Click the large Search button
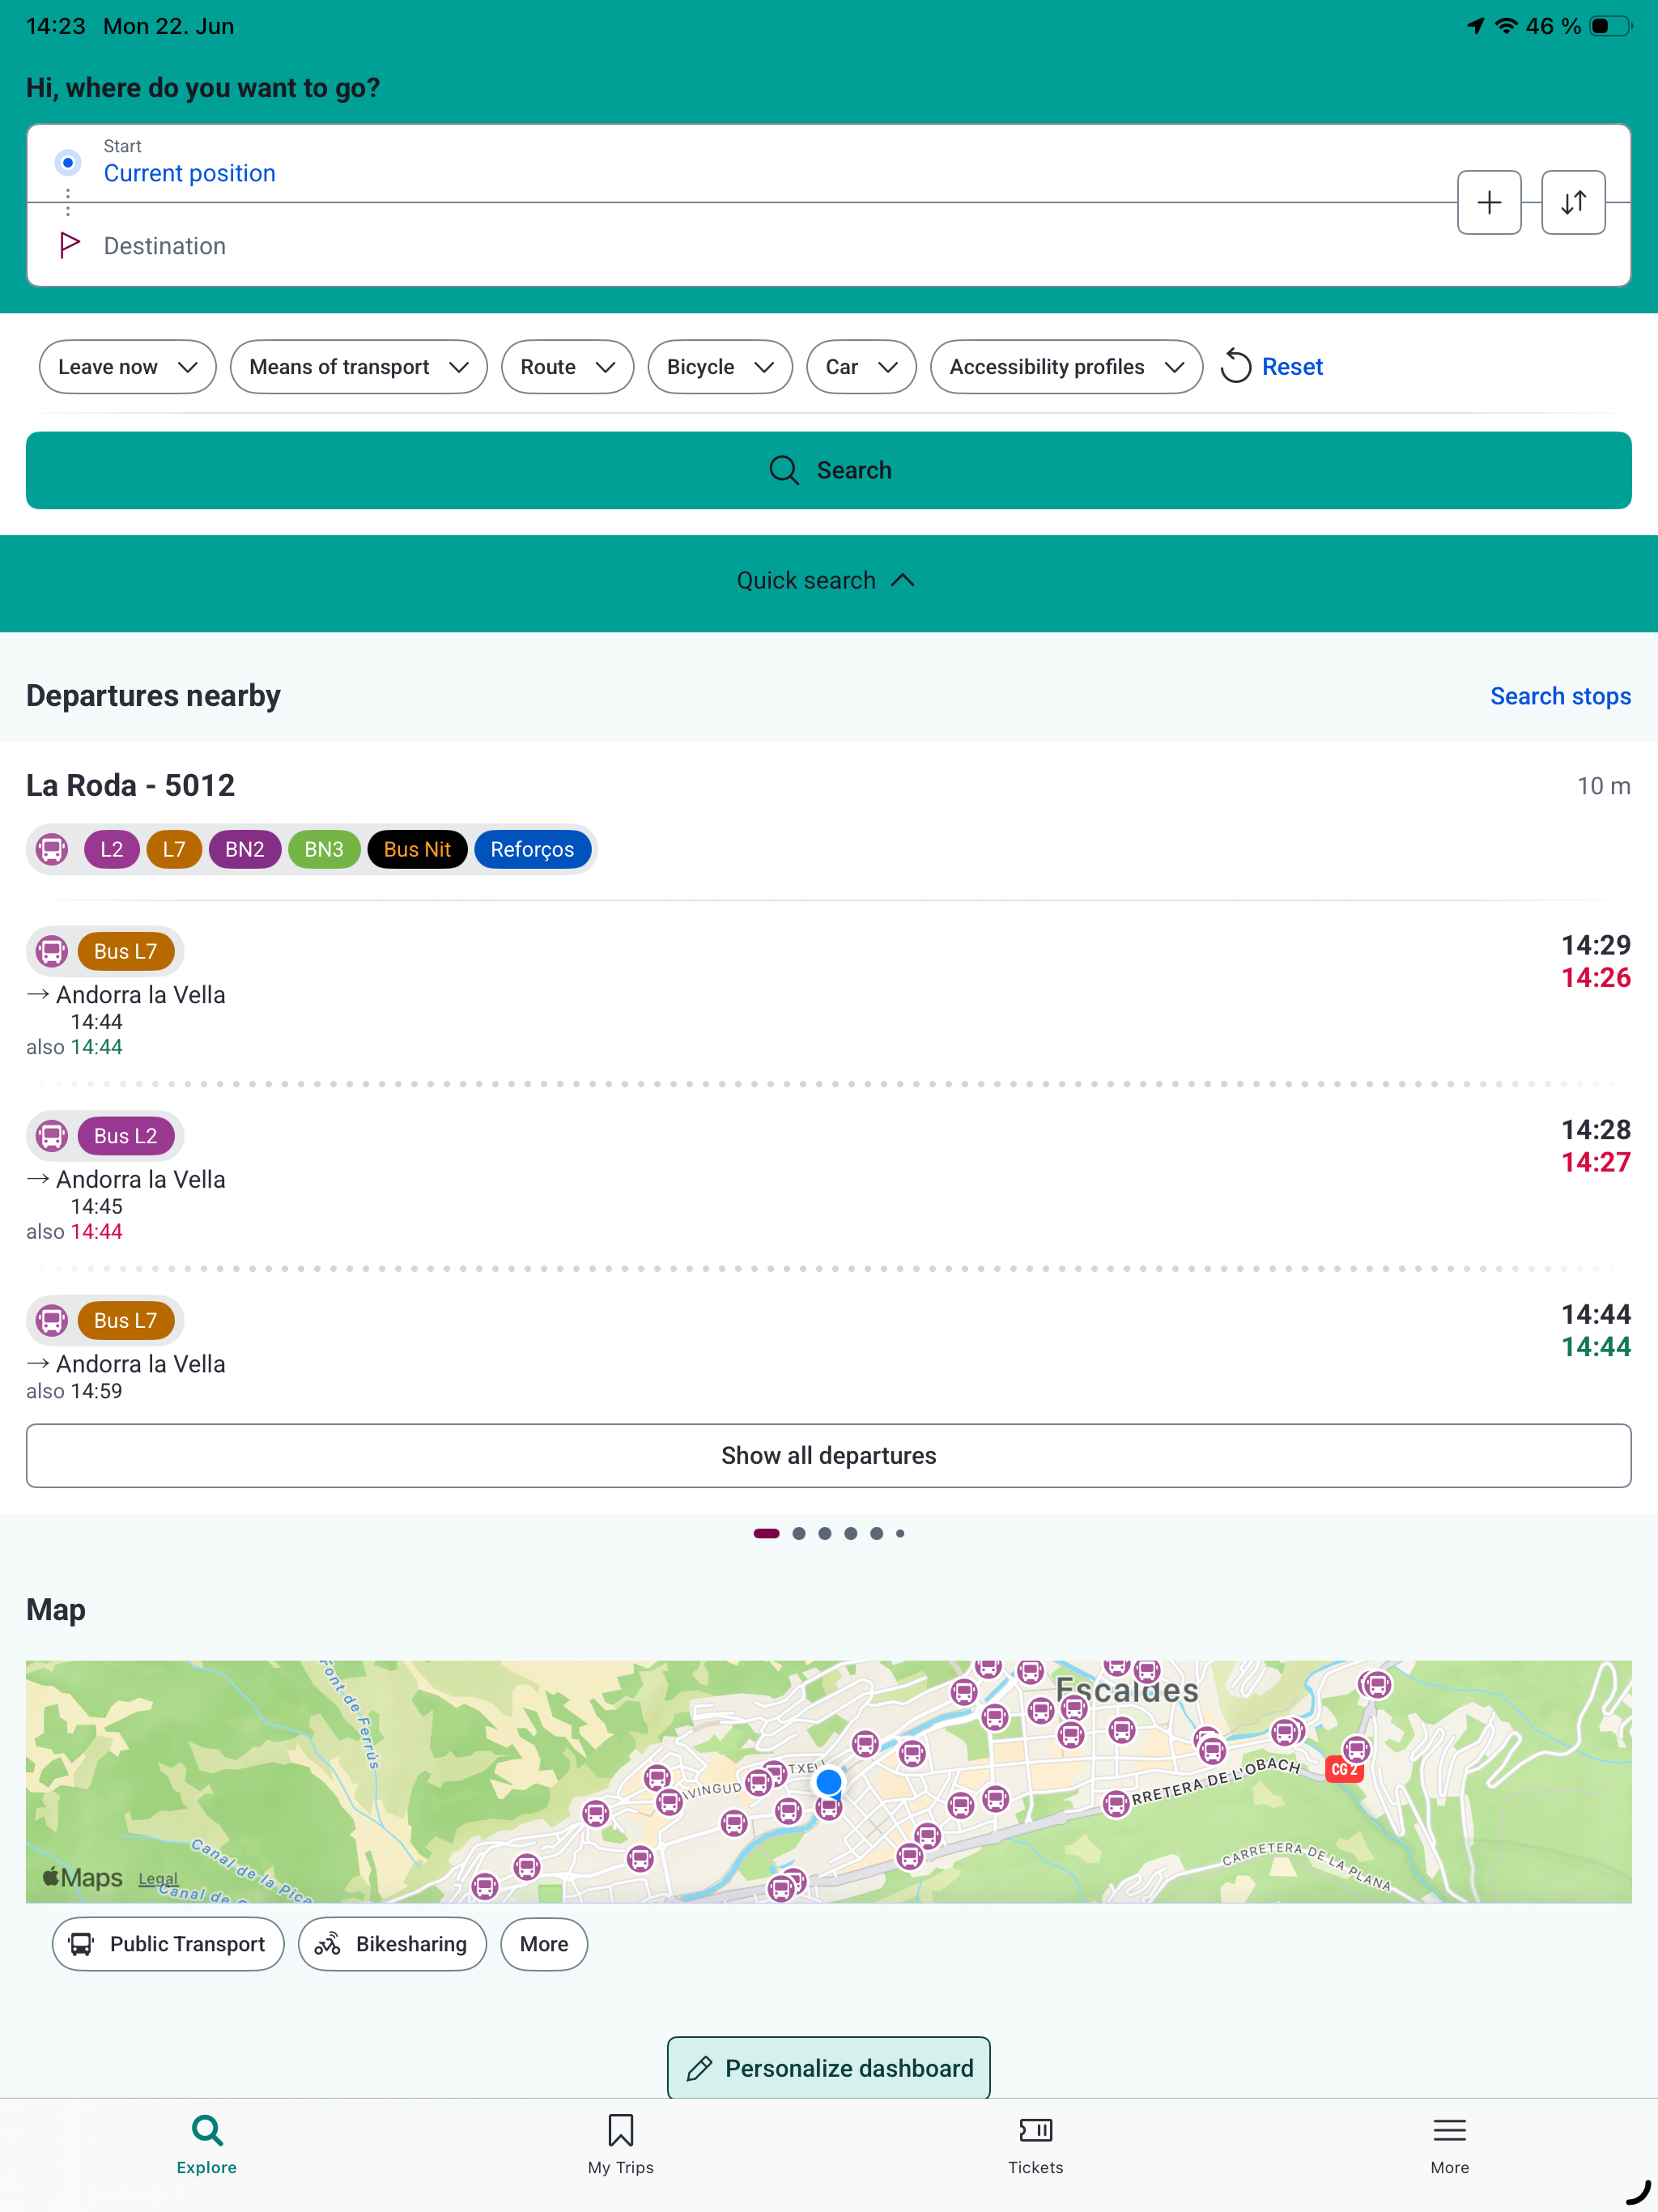This screenshot has height=2212, width=1658. (x=828, y=470)
